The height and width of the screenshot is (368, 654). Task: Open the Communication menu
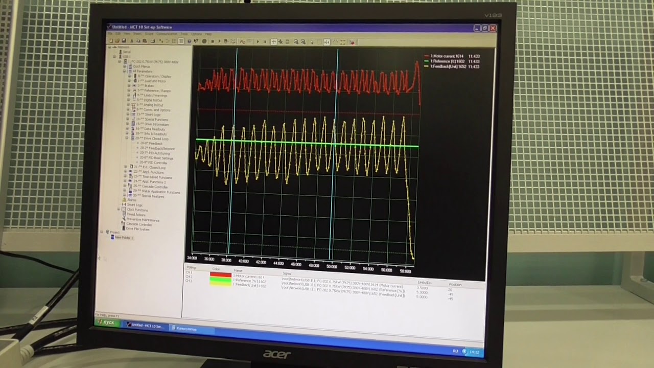[167, 34]
